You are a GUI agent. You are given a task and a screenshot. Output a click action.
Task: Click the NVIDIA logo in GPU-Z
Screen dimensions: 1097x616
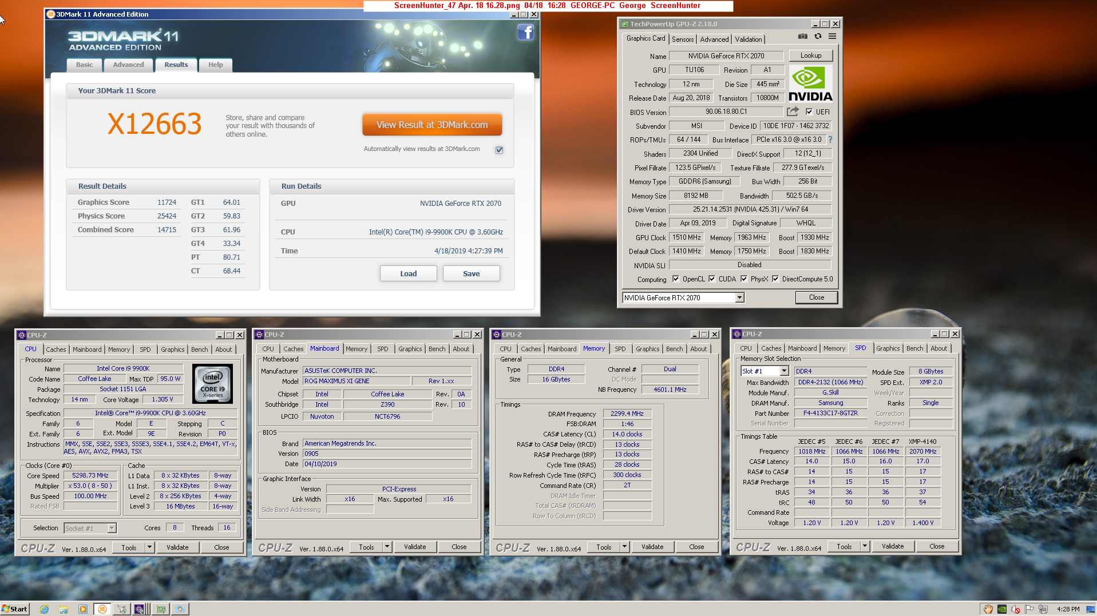click(x=810, y=84)
